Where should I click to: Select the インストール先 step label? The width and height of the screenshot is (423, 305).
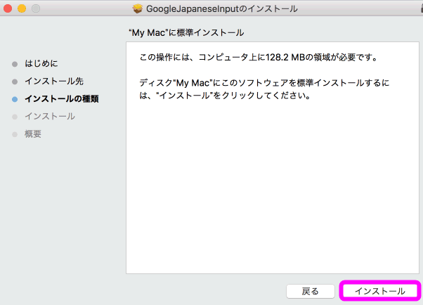pos(54,82)
